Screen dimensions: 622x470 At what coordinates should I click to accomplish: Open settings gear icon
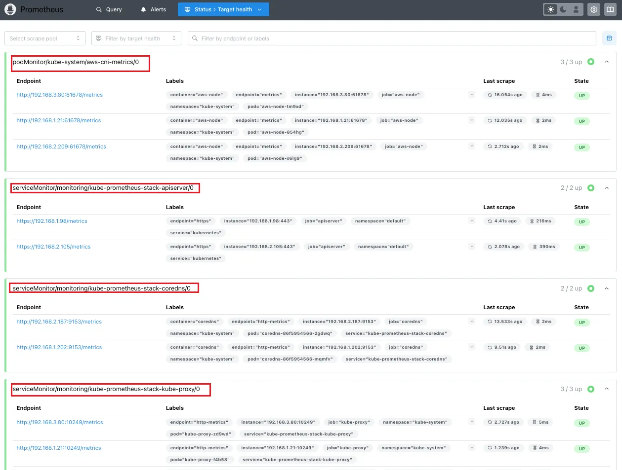pos(594,9)
